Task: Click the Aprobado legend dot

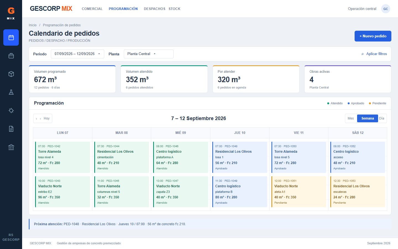Action: tap(349, 103)
